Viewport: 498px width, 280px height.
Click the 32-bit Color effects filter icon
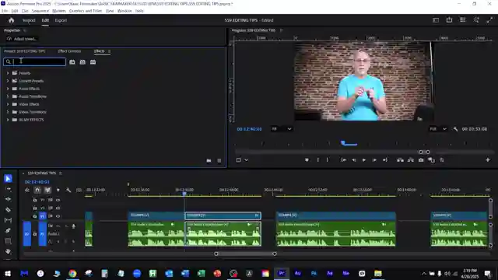(x=82, y=62)
